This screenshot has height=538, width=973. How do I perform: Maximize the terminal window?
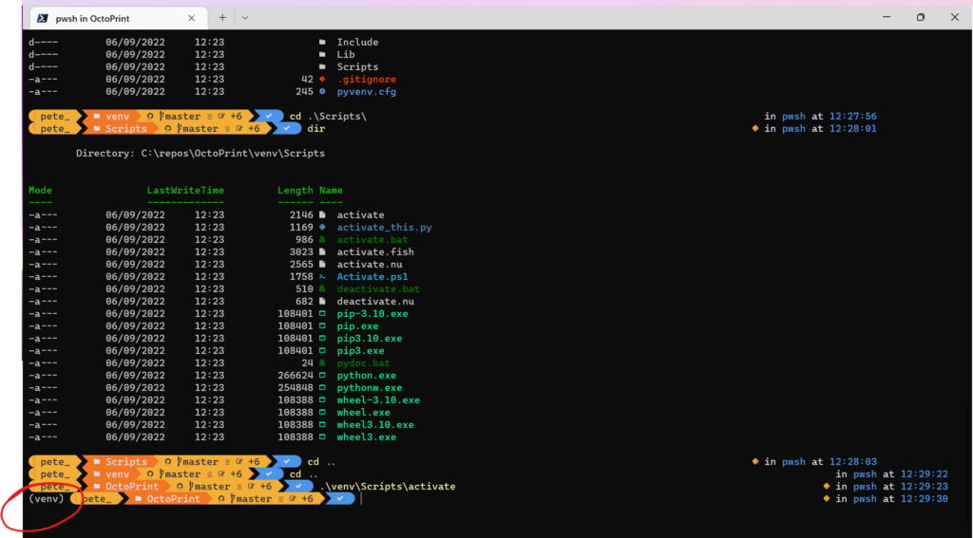coord(920,17)
